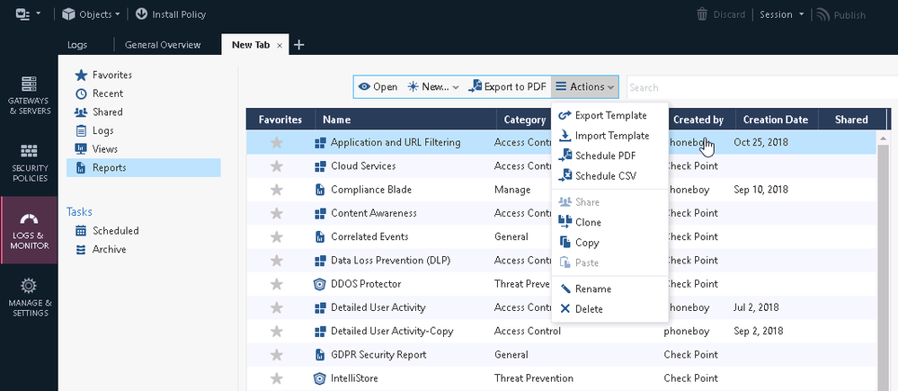
Task: Toggle favorite star for Detailed User Activity-Copy
Action: [x=277, y=331]
